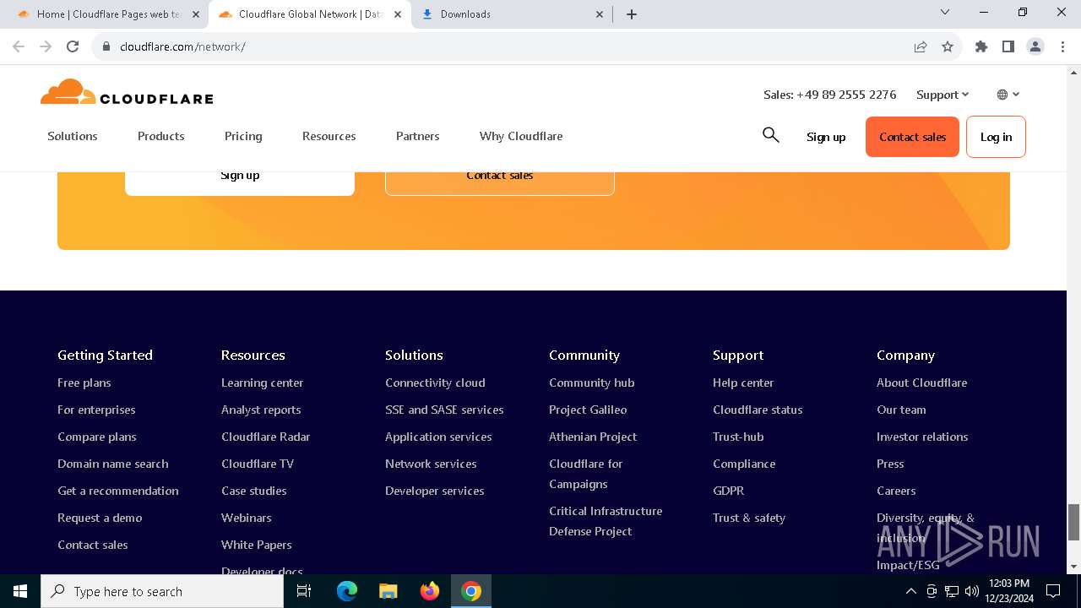Open Connectivity cloud footer link
This screenshot has height=608, width=1081.
[435, 383]
